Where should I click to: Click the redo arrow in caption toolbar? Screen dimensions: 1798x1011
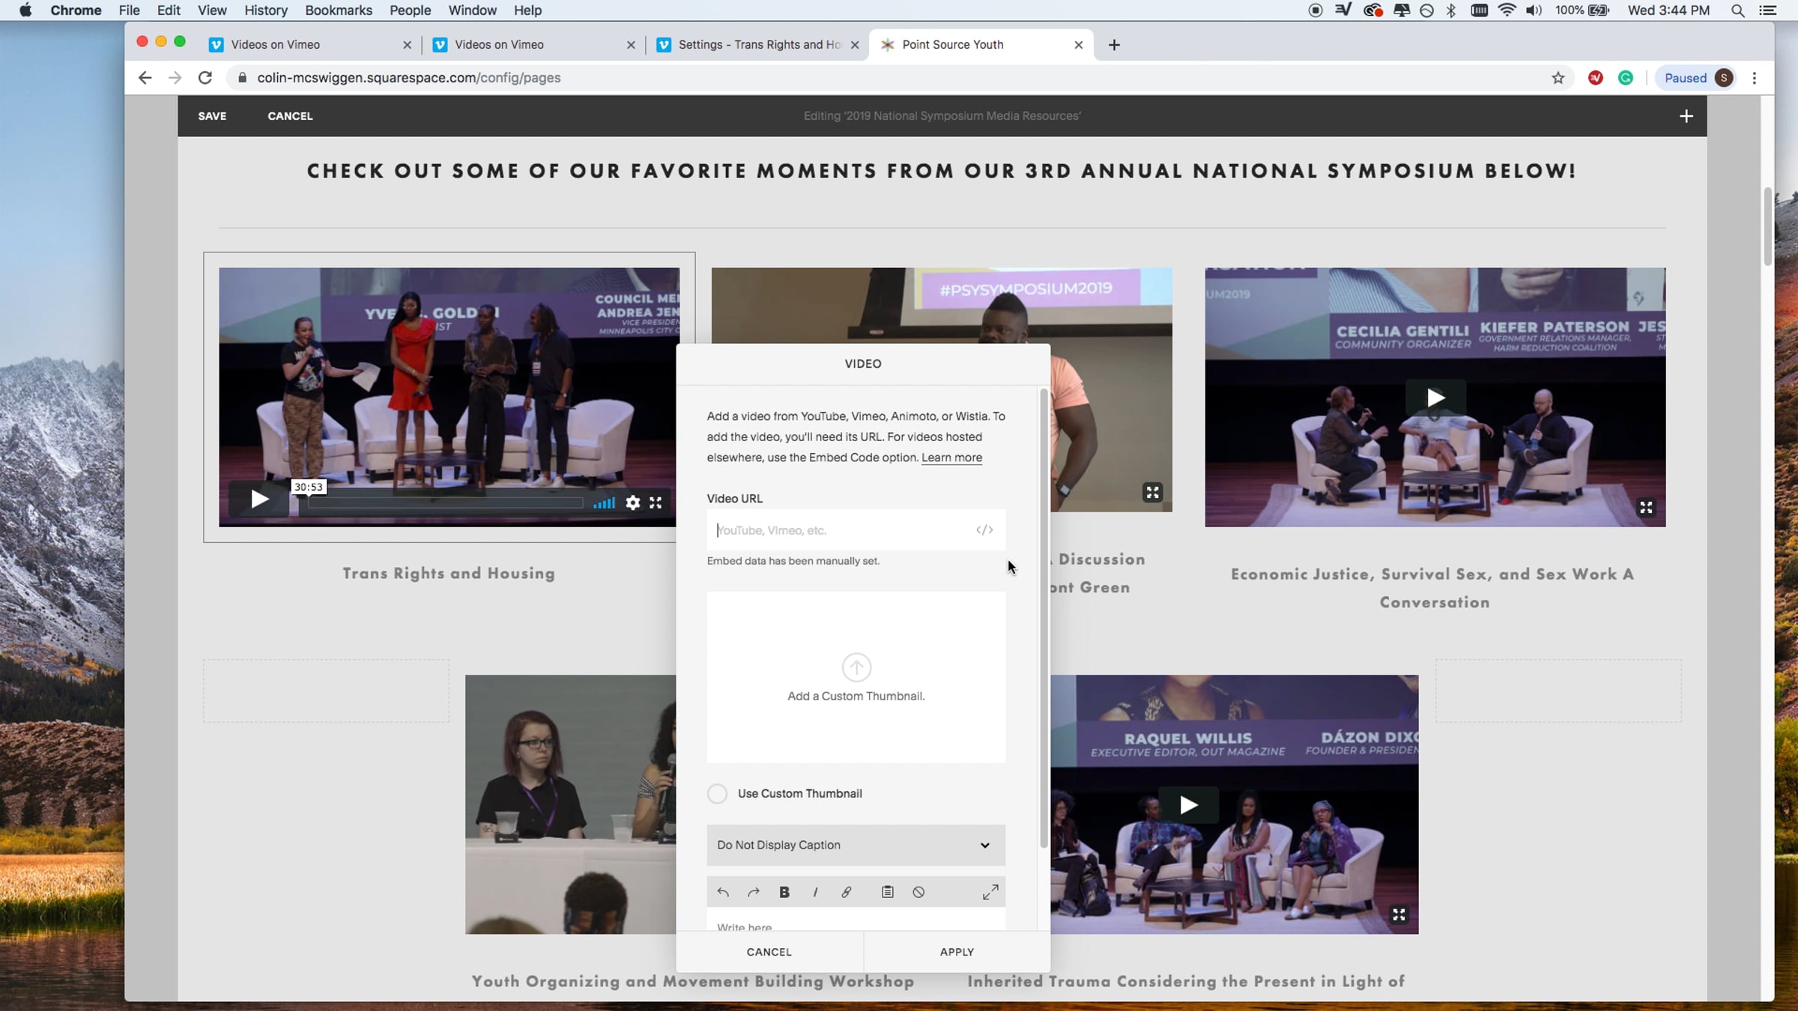click(x=754, y=892)
